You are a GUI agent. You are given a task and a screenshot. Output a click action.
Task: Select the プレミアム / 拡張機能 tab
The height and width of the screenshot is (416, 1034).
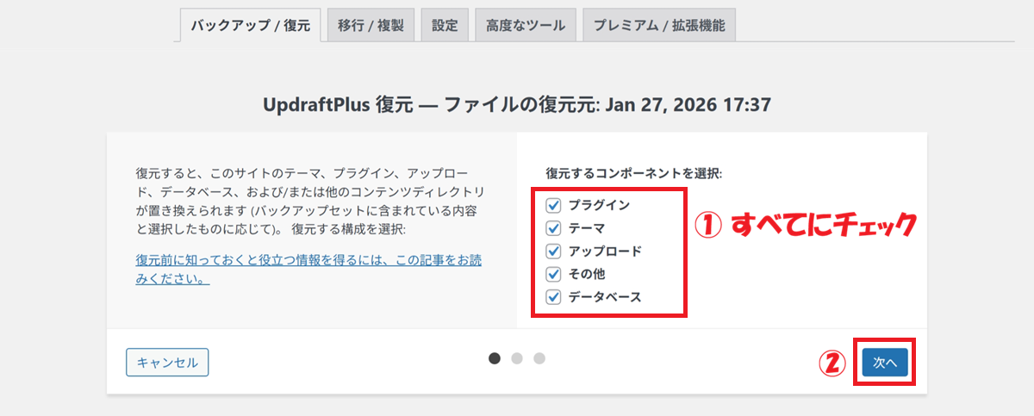[x=659, y=25]
